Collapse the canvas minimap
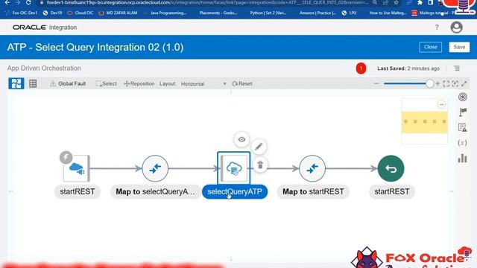 tap(441, 104)
